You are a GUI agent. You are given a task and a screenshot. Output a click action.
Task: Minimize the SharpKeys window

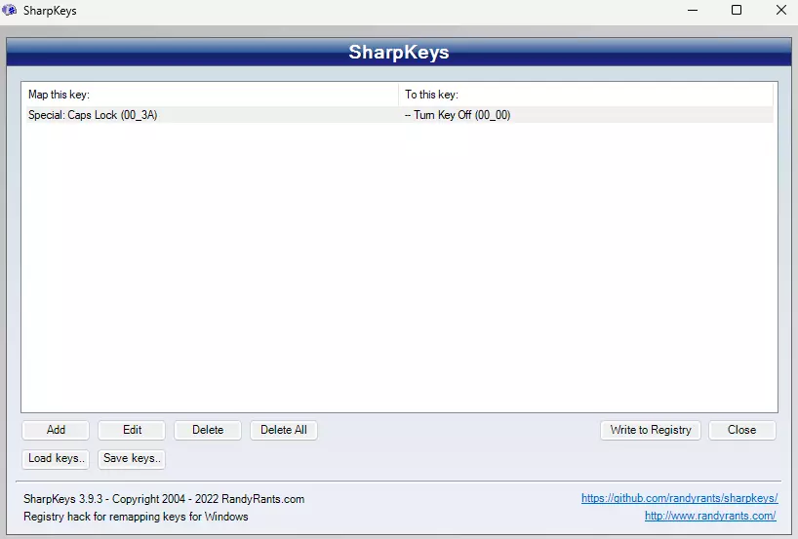coord(693,10)
